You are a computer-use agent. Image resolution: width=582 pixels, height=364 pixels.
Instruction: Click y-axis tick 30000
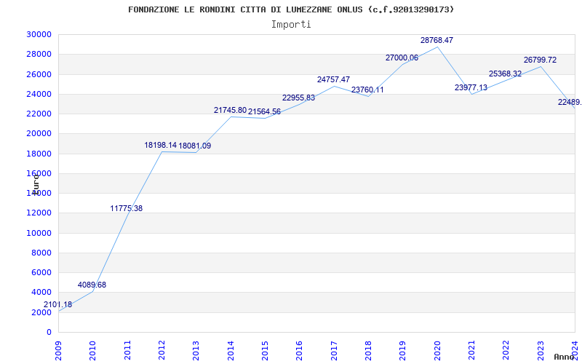click(x=39, y=34)
